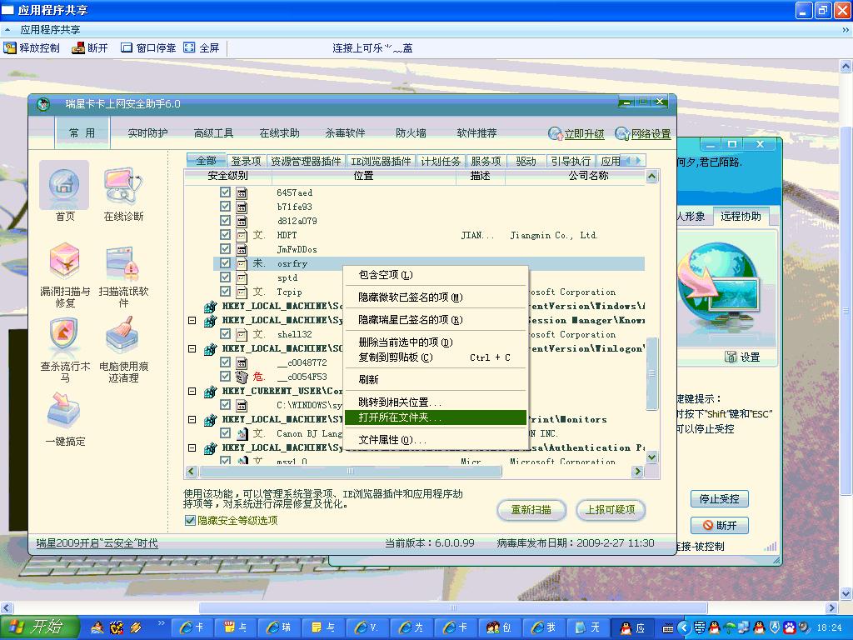This screenshot has height=640, width=853.
Task: Click the 断开 toolbar item at top
Action: [90, 47]
